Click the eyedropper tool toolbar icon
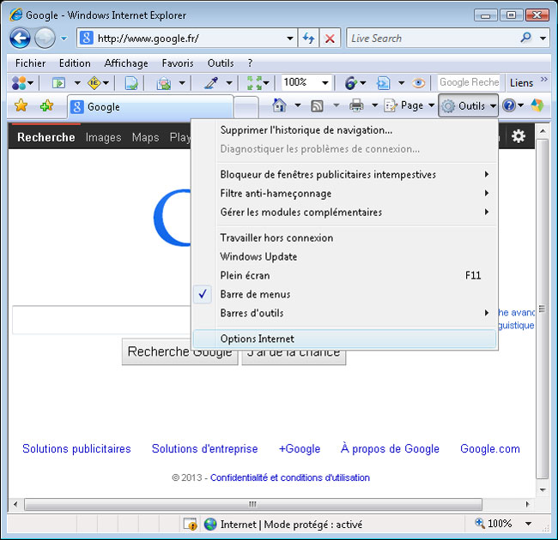The image size is (558, 540). pyautogui.click(x=211, y=83)
